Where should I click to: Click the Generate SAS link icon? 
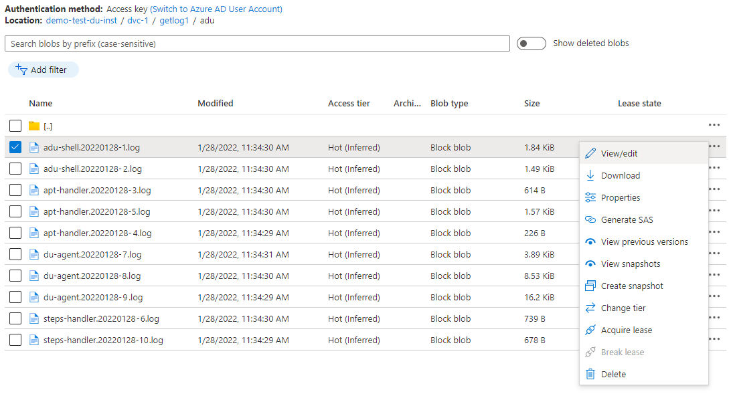pyautogui.click(x=590, y=220)
